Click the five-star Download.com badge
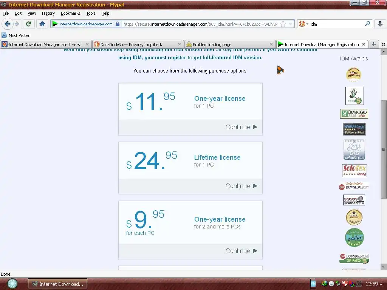 pyautogui.click(x=354, y=186)
